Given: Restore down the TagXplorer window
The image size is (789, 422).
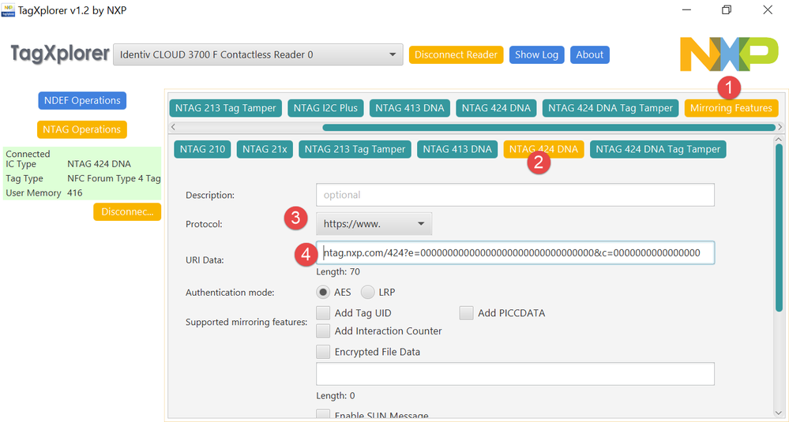Looking at the screenshot, I should (727, 10).
